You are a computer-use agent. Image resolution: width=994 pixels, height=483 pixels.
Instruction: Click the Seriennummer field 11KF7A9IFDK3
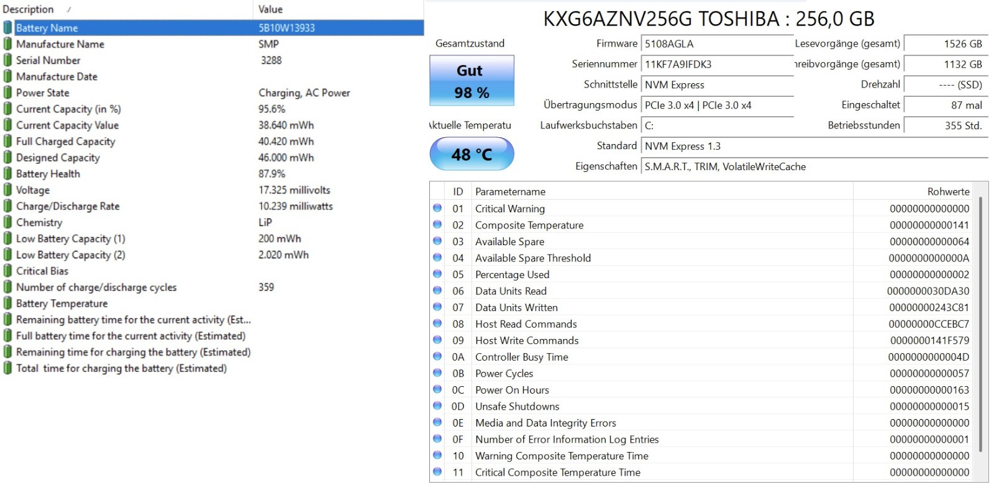[718, 64]
